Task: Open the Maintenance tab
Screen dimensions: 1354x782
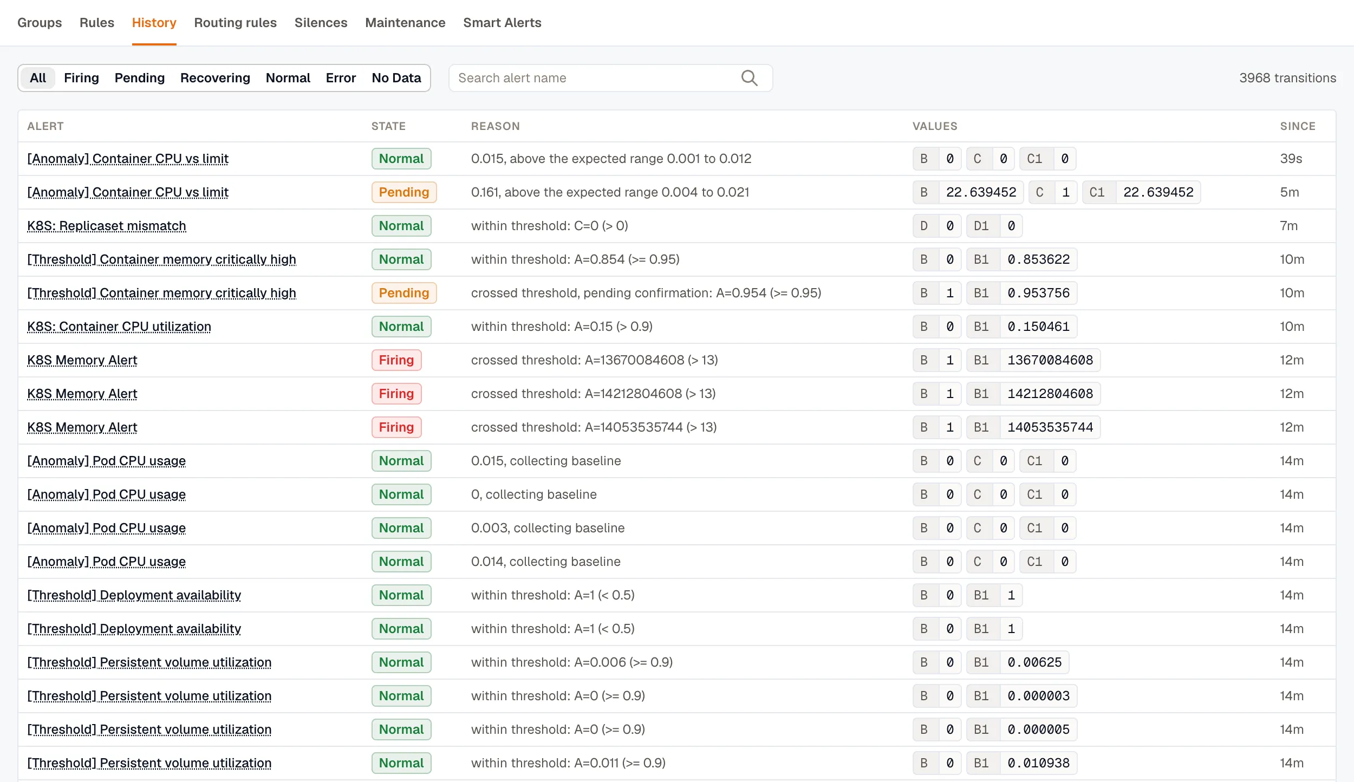Action: coord(405,23)
